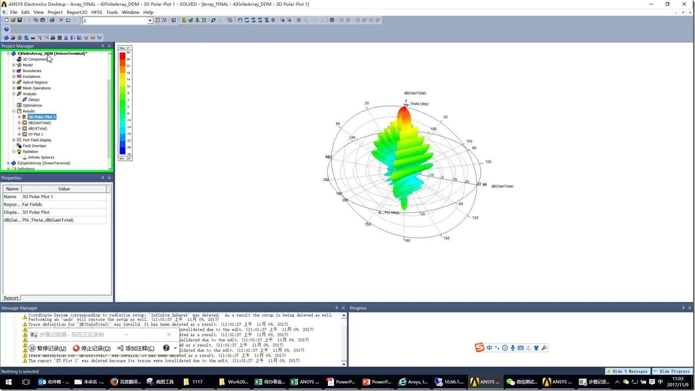This screenshot has width=695, height=391.
Task: Click the Pan hand view icon
Action: tap(240, 20)
